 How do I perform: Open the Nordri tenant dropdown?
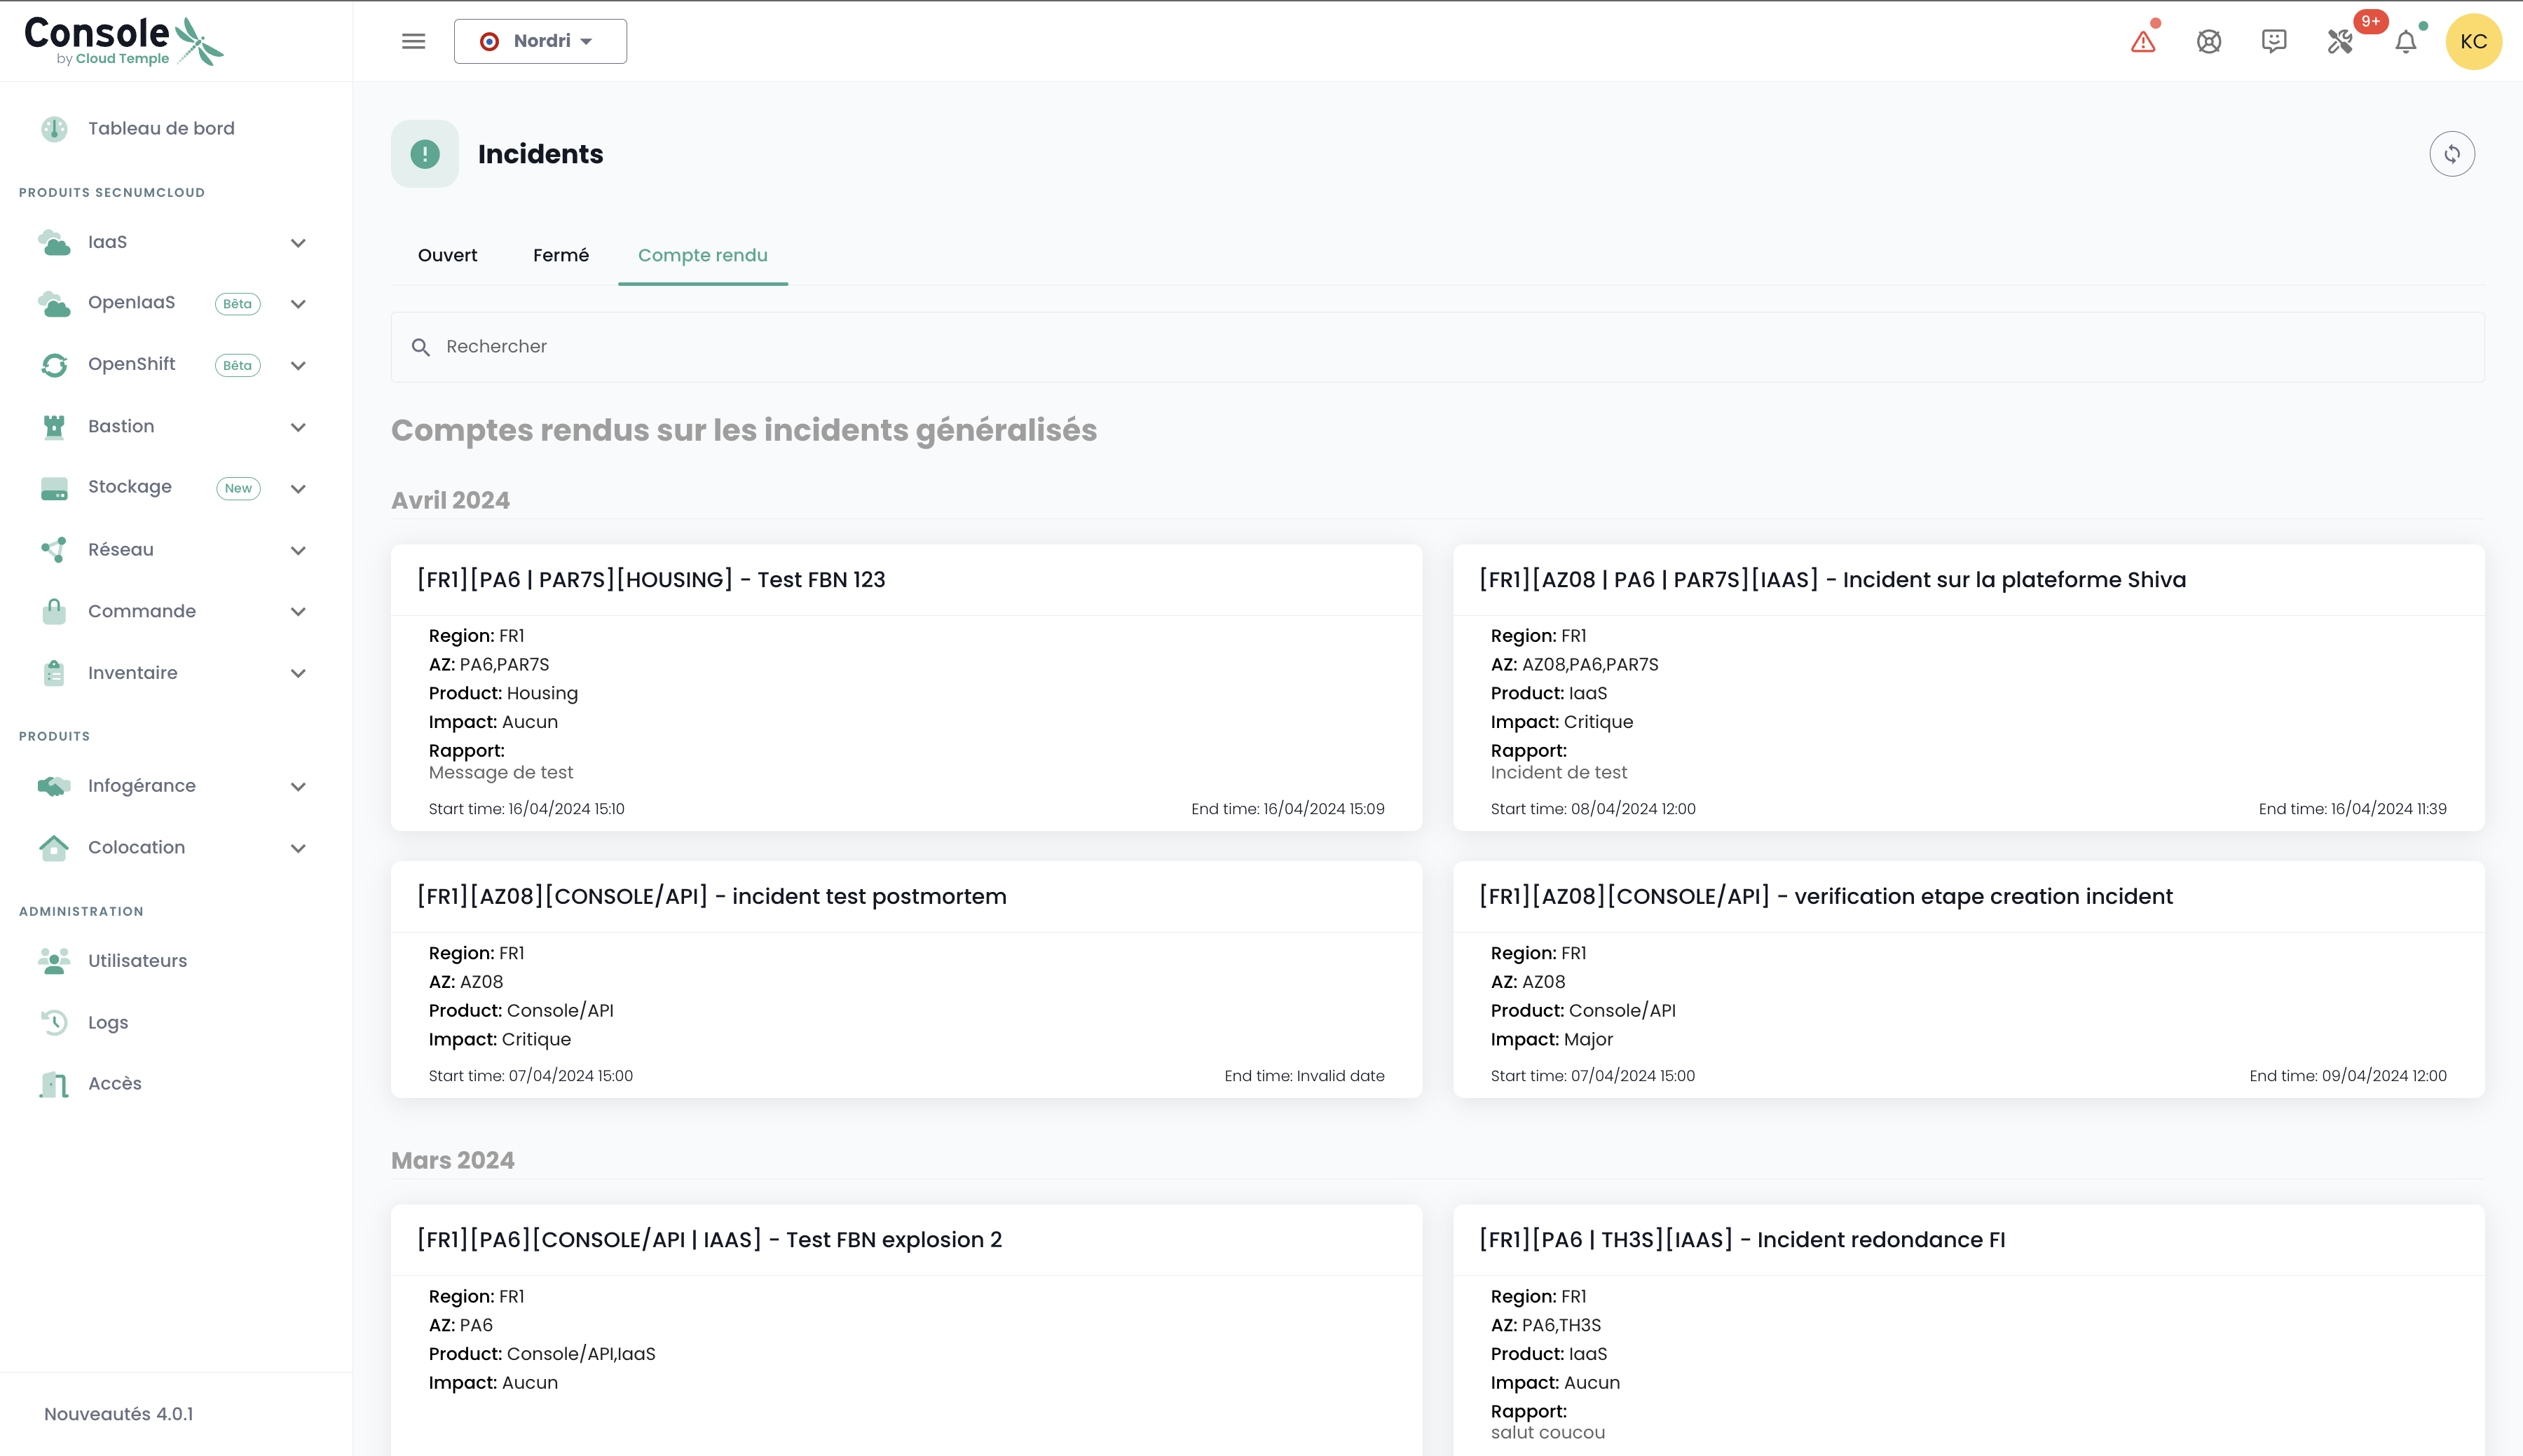point(540,41)
